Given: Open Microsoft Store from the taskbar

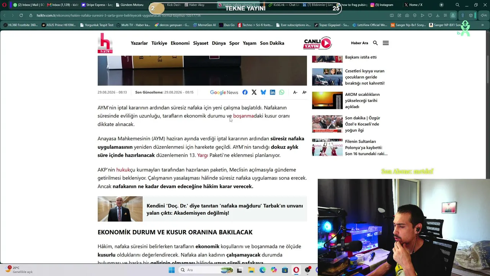Looking at the screenshot, I should click(285, 270).
